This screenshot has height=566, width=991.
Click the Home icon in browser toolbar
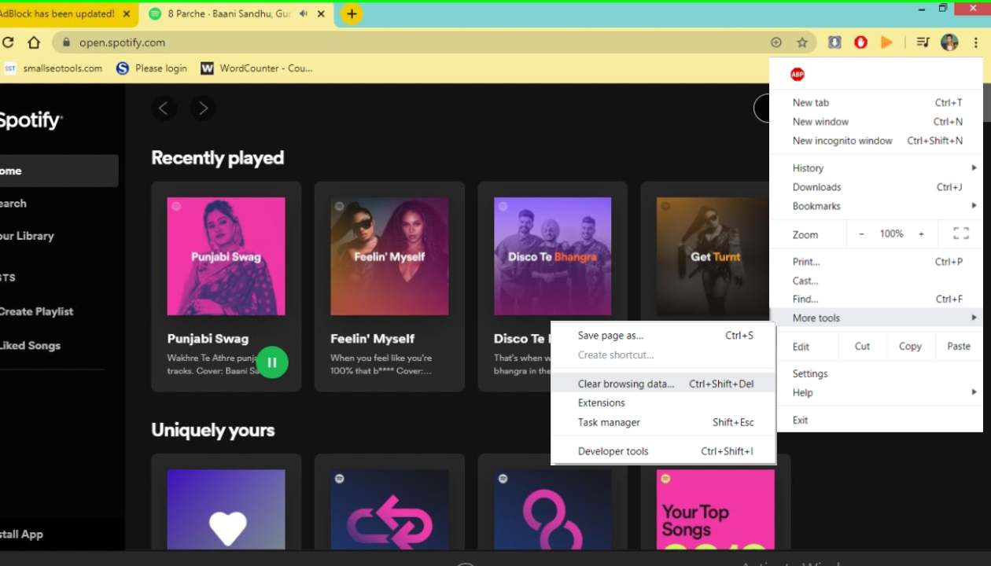tap(33, 42)
